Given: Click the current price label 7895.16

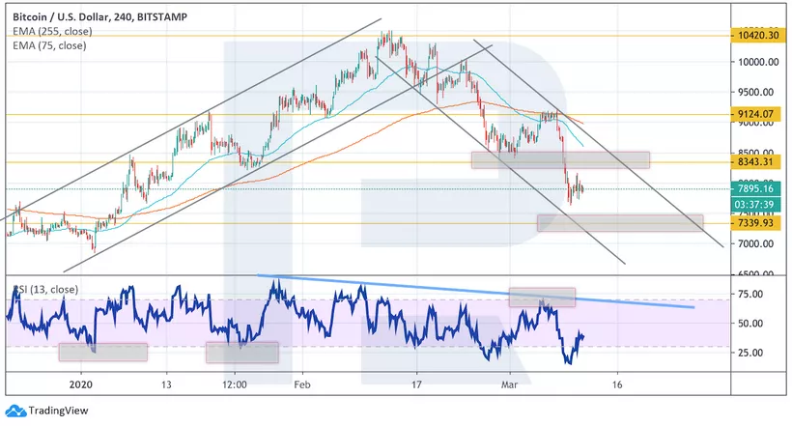Looking at the screenshot, I should click(756, 190).
